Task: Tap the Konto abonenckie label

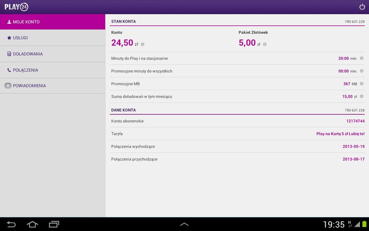Action: click(127, 121)
